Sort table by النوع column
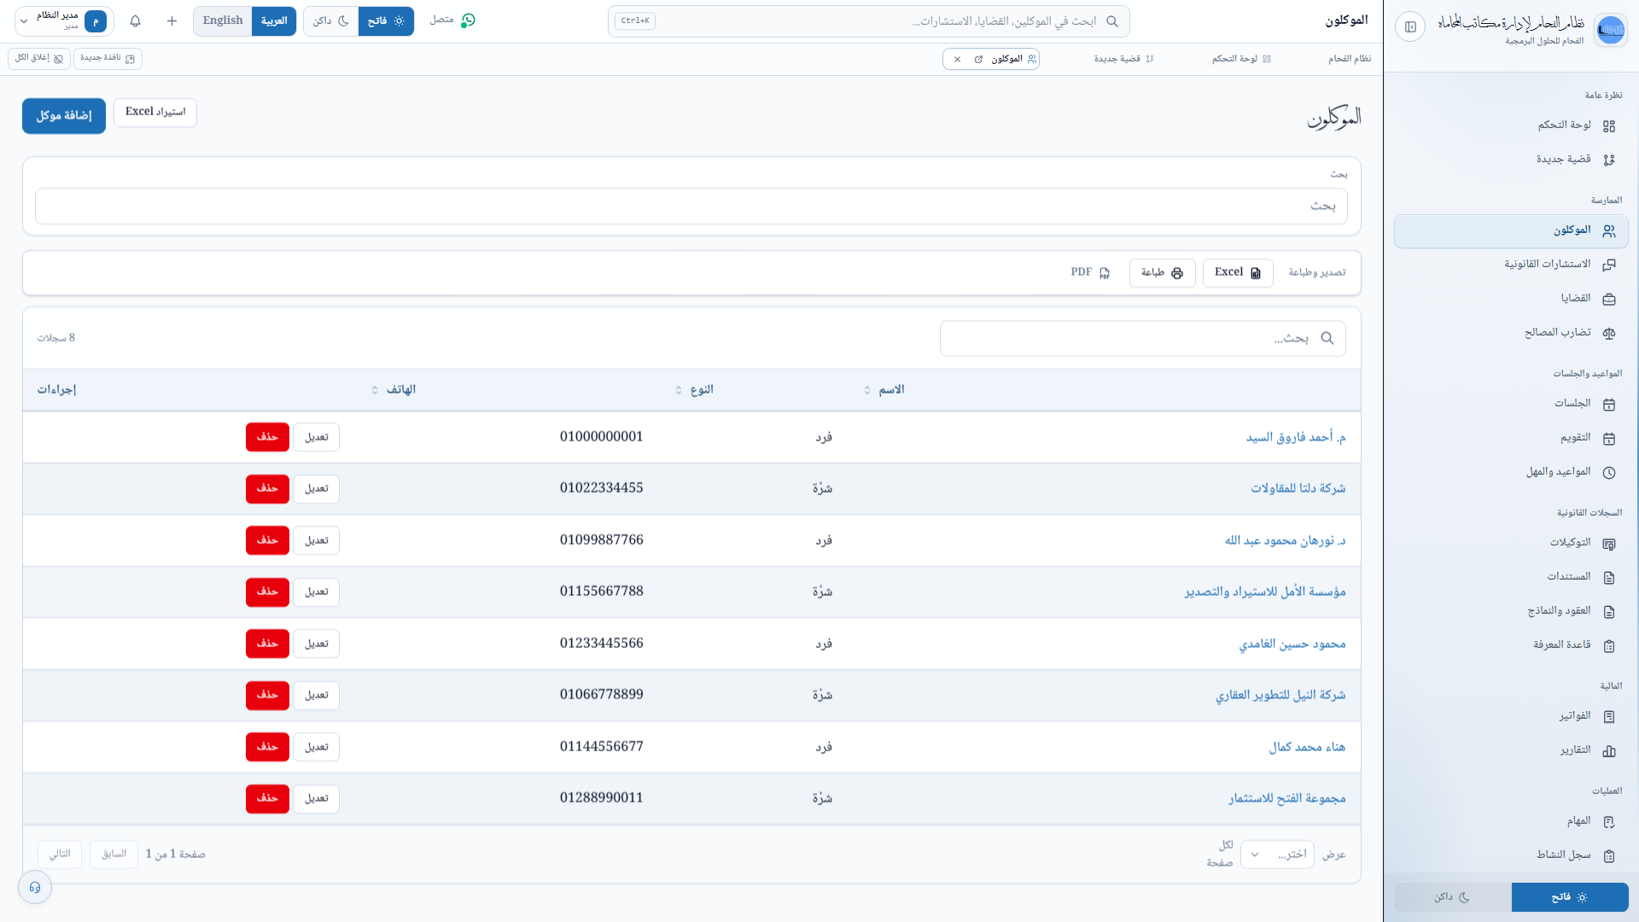This screenshot has width=1639, height=922. point(694,390)
